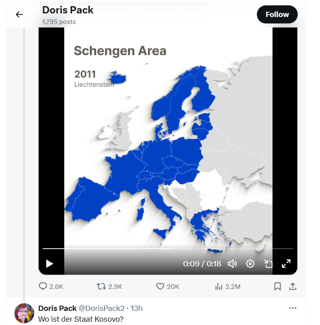Click the back arrow icon

coord(19,14)
